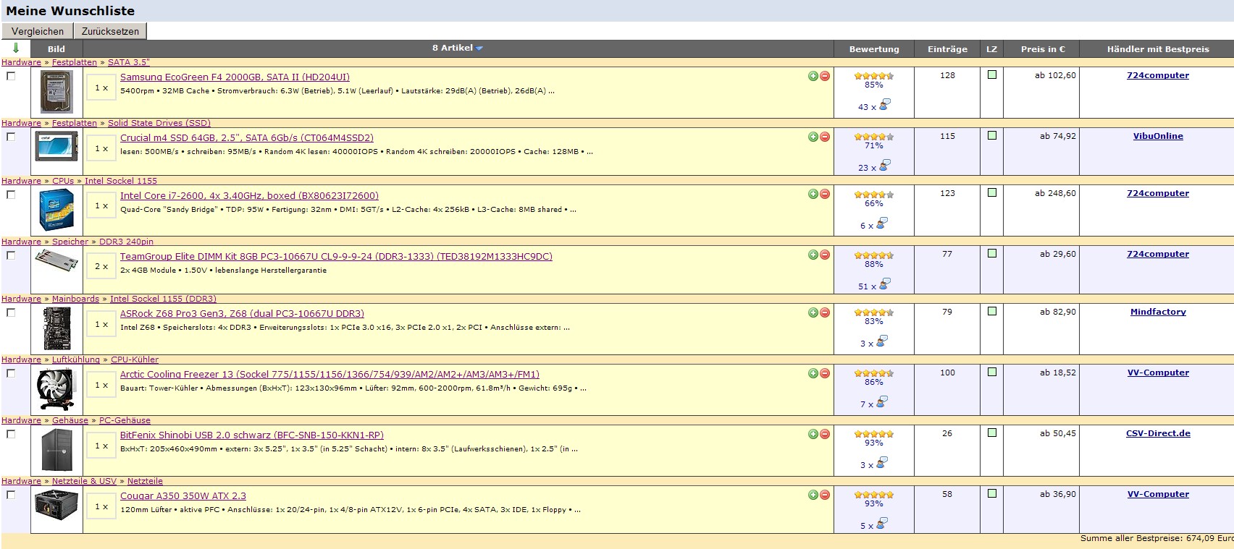Check the selection box for ASRock Z68 Pro3
The image size is (1234, 549).
click(x=11, y=312)
